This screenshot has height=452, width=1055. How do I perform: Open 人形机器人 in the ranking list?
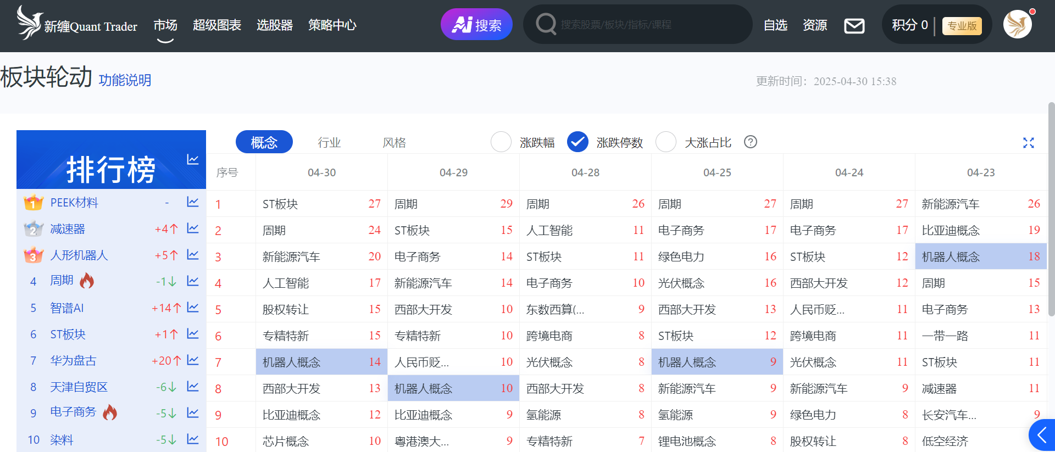click(x=79, y=255)
